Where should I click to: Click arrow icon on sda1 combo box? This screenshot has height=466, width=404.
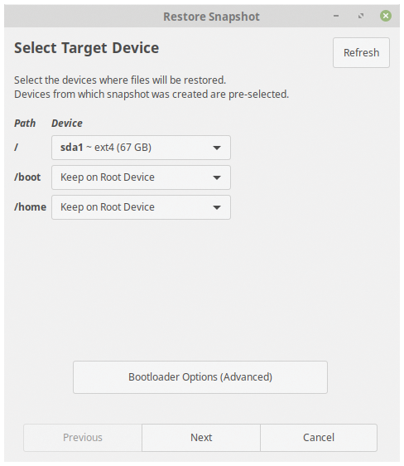(217, 148)
